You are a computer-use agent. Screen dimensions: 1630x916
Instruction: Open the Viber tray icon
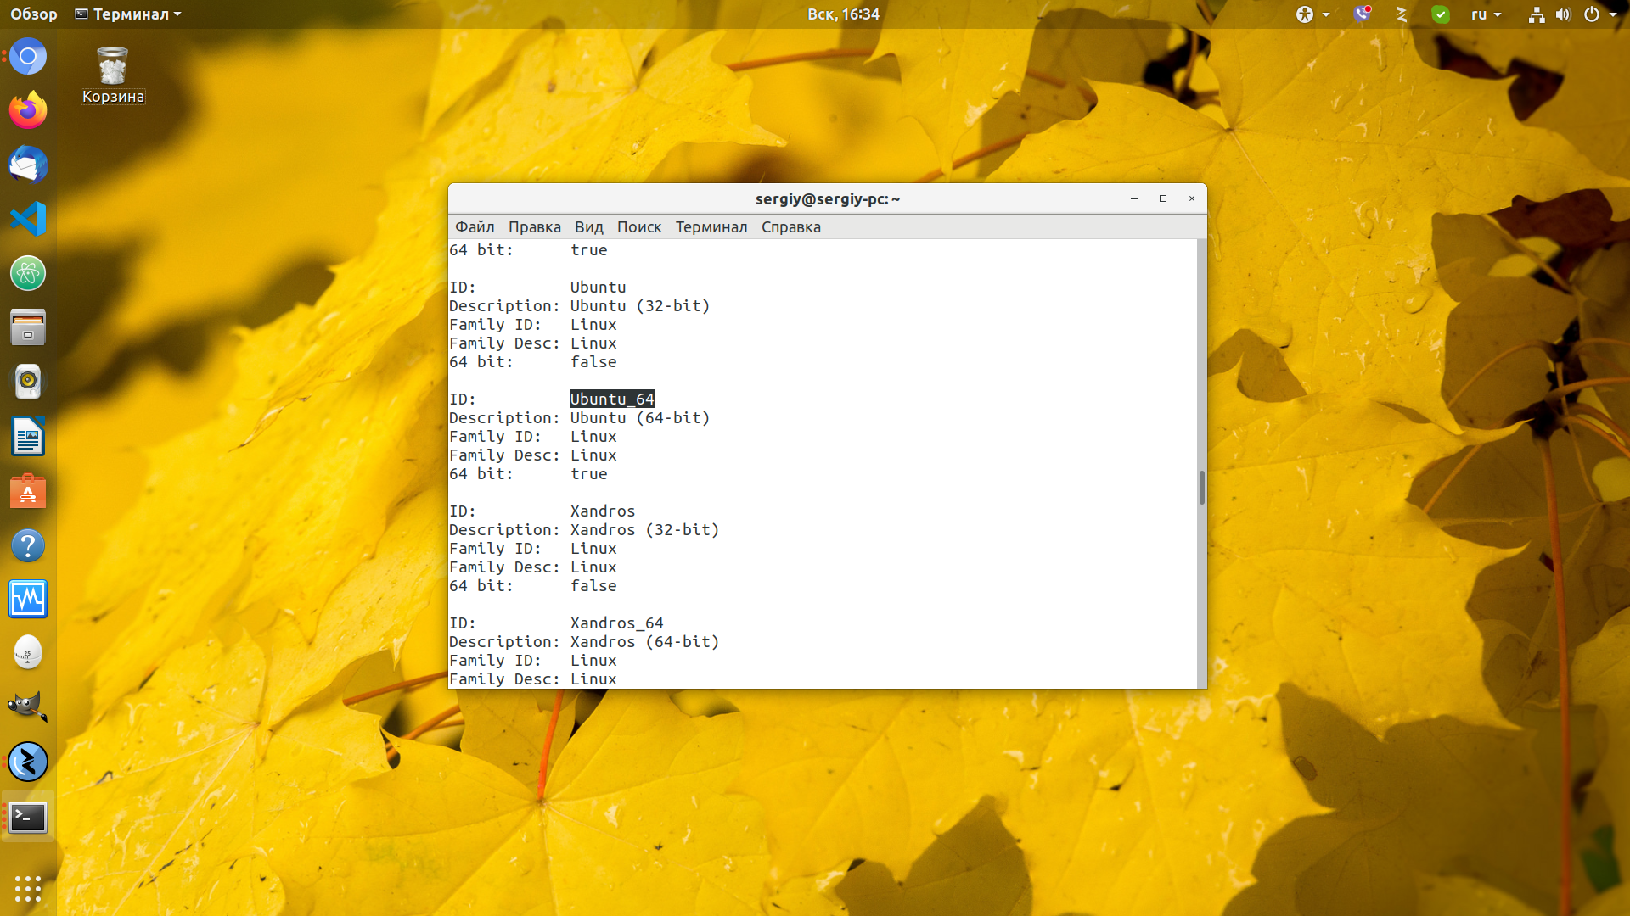pyautogui.click(x=1363, y=14)
